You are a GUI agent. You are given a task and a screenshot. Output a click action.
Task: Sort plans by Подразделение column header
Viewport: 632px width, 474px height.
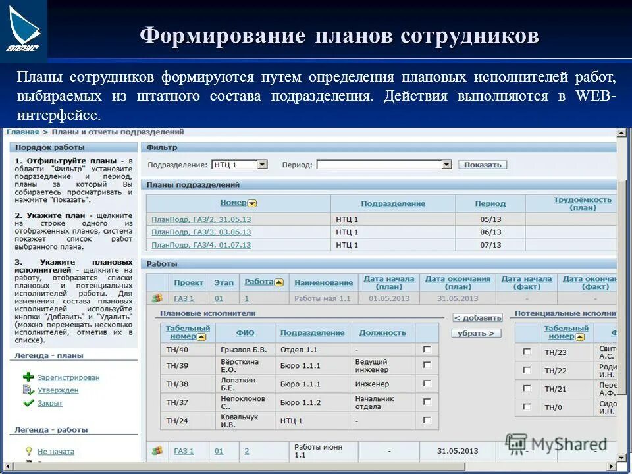[x=393, y=203]
